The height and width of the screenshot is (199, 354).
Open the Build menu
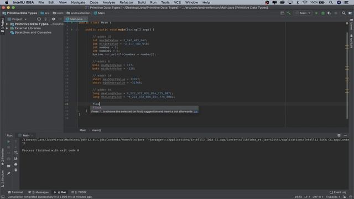[x=142, y=2]
